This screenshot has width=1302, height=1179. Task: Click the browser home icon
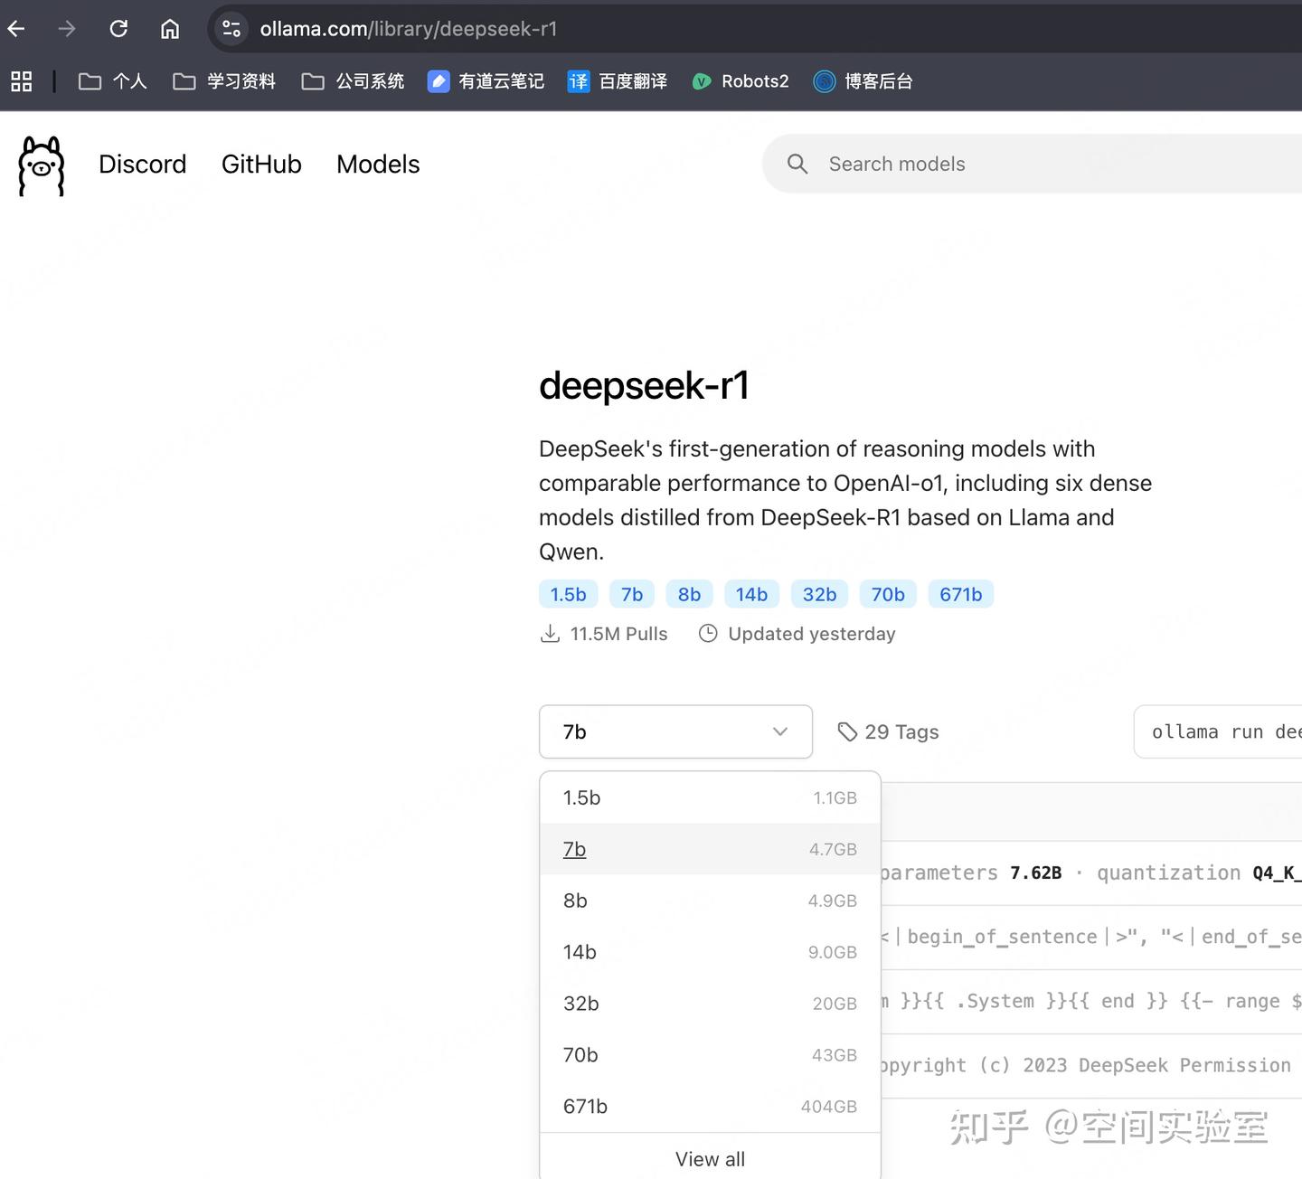[x=169, y=28]
